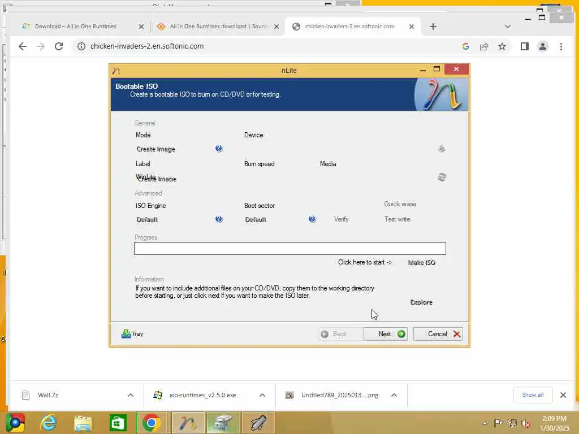Share this page icon in Chrome
The width and height of the screenshot is (579, 434).
[x=484, y=46]
